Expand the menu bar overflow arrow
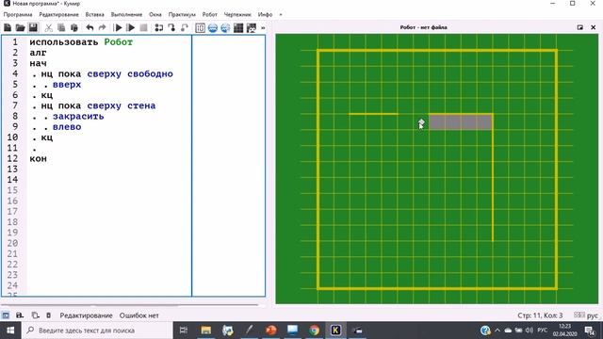Viewport: 603px width, 339px height. click(x=281, y=15)
